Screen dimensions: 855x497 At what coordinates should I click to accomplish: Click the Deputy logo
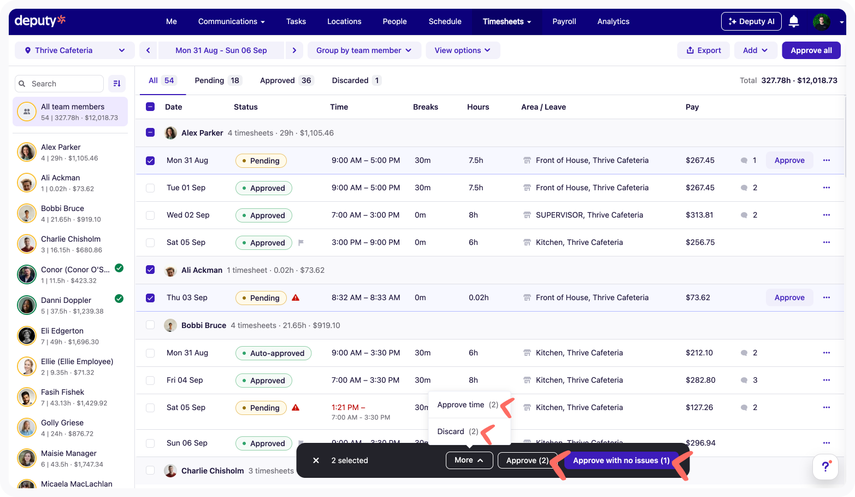pyautogui.click(x=40, y=21)
